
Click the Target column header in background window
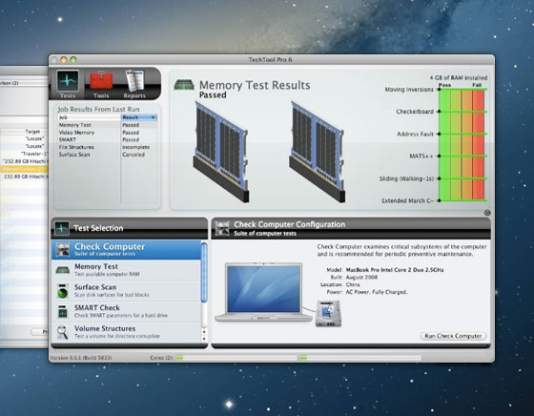(32, 131)
